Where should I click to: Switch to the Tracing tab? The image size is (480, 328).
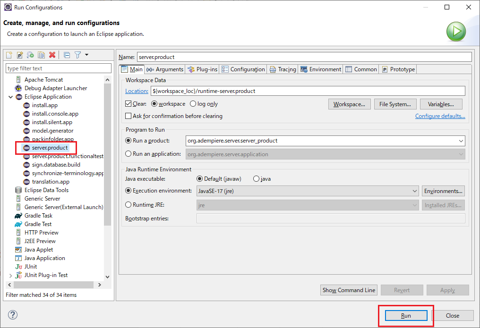[283, 69]
